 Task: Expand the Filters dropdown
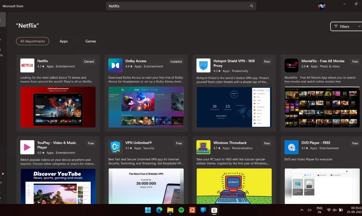coord(346,27)
